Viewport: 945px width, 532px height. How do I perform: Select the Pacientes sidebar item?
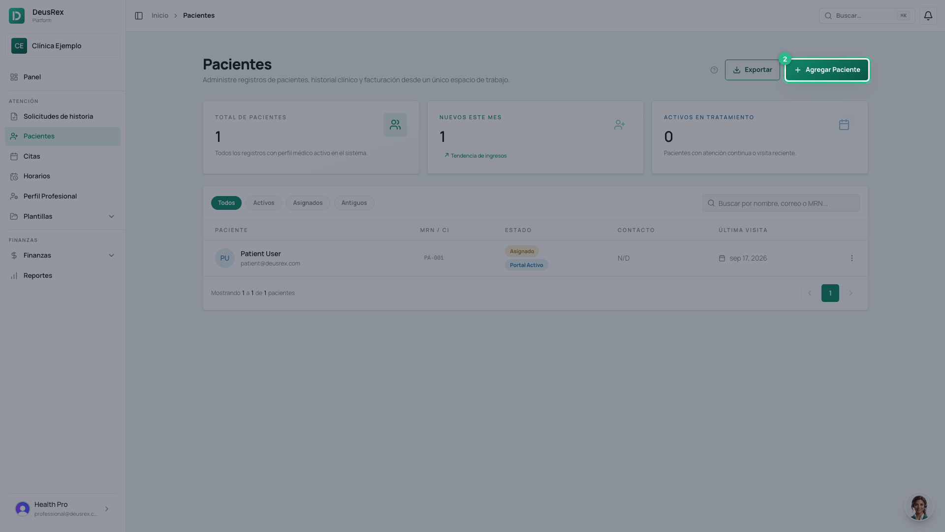[63, 136]
